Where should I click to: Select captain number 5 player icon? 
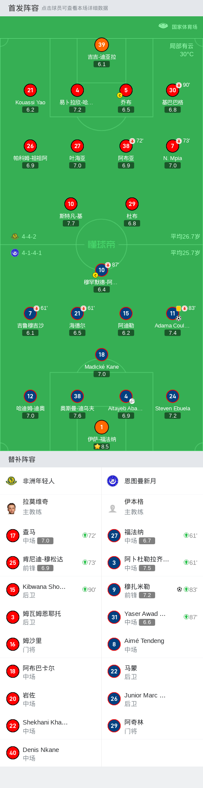(x=126, y=90)
